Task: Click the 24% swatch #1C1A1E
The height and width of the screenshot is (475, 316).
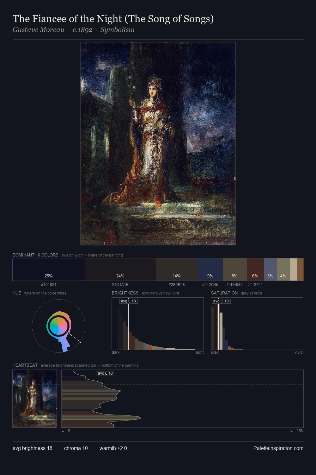Action: point(120,269)
